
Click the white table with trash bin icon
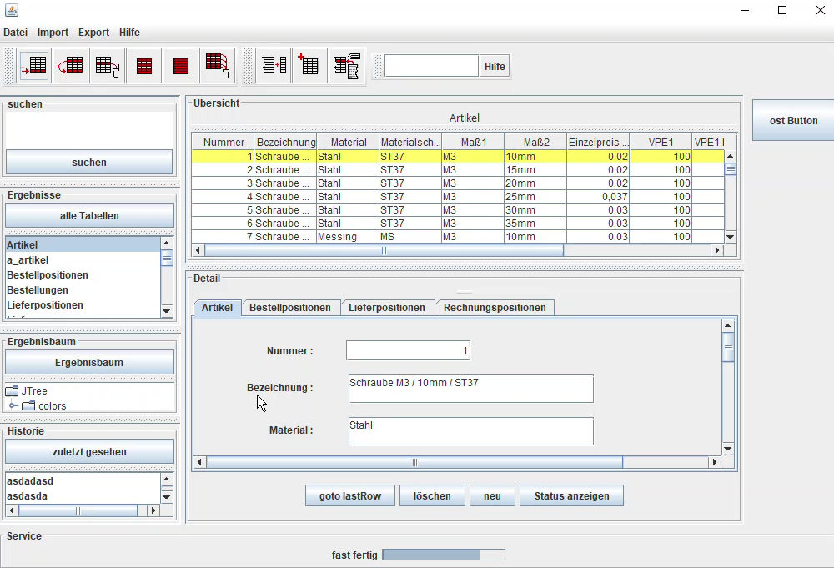pos(108,66)
